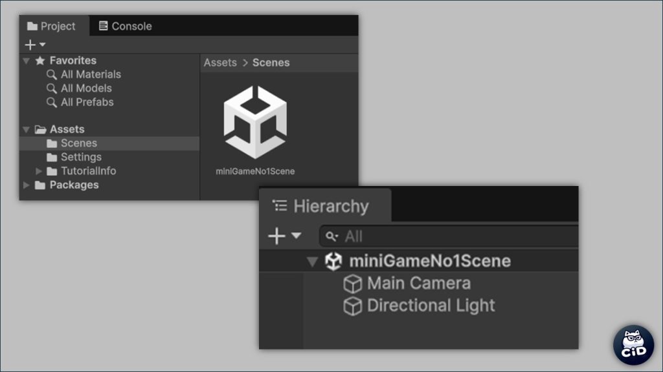Open the miniGameNo1Scene asset thumbnail
This screenshot has height=372, width=663.
tap(254, 122)
